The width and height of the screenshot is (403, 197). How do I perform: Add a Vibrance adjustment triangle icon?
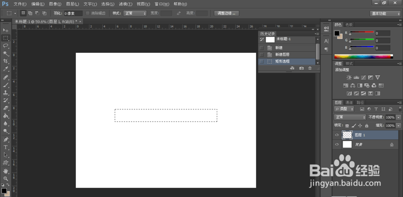(378, 77)
